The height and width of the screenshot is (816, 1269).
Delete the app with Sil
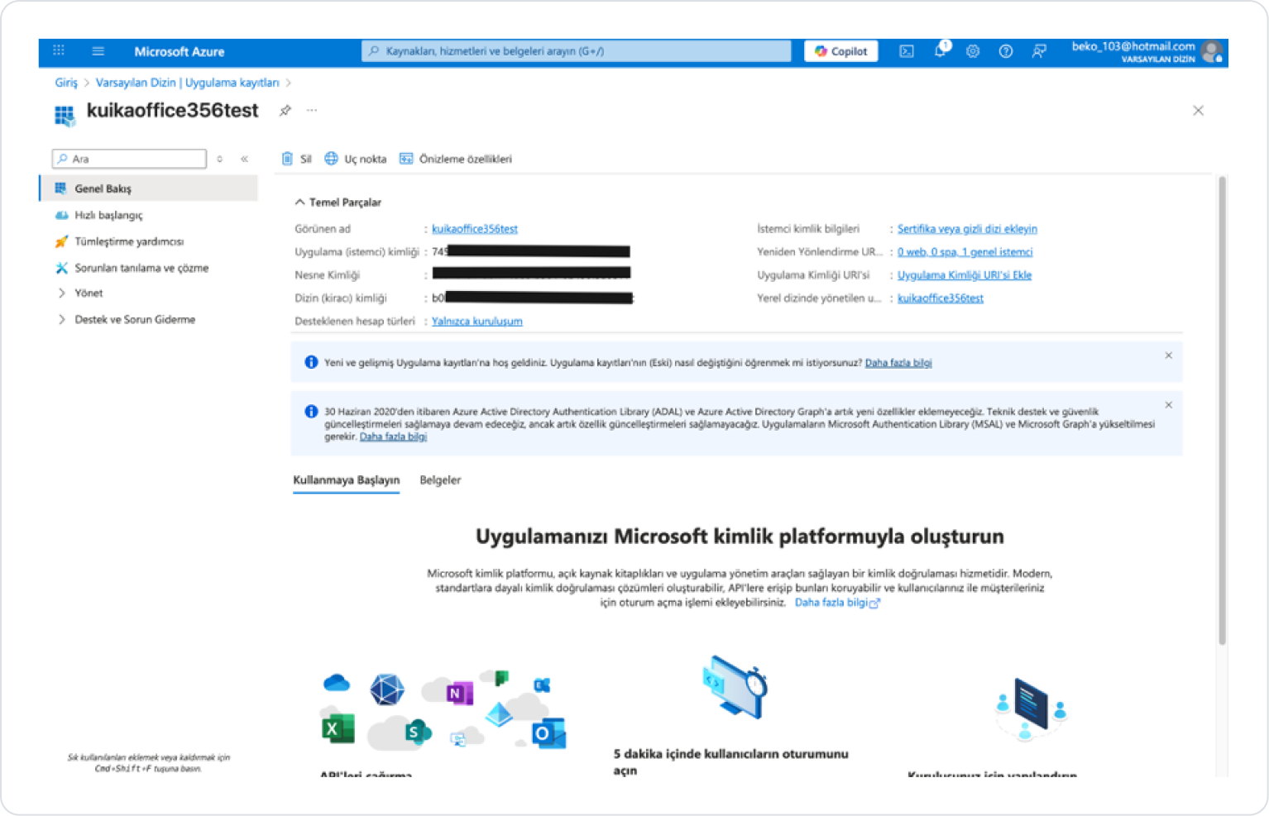[x=296, y=159]
